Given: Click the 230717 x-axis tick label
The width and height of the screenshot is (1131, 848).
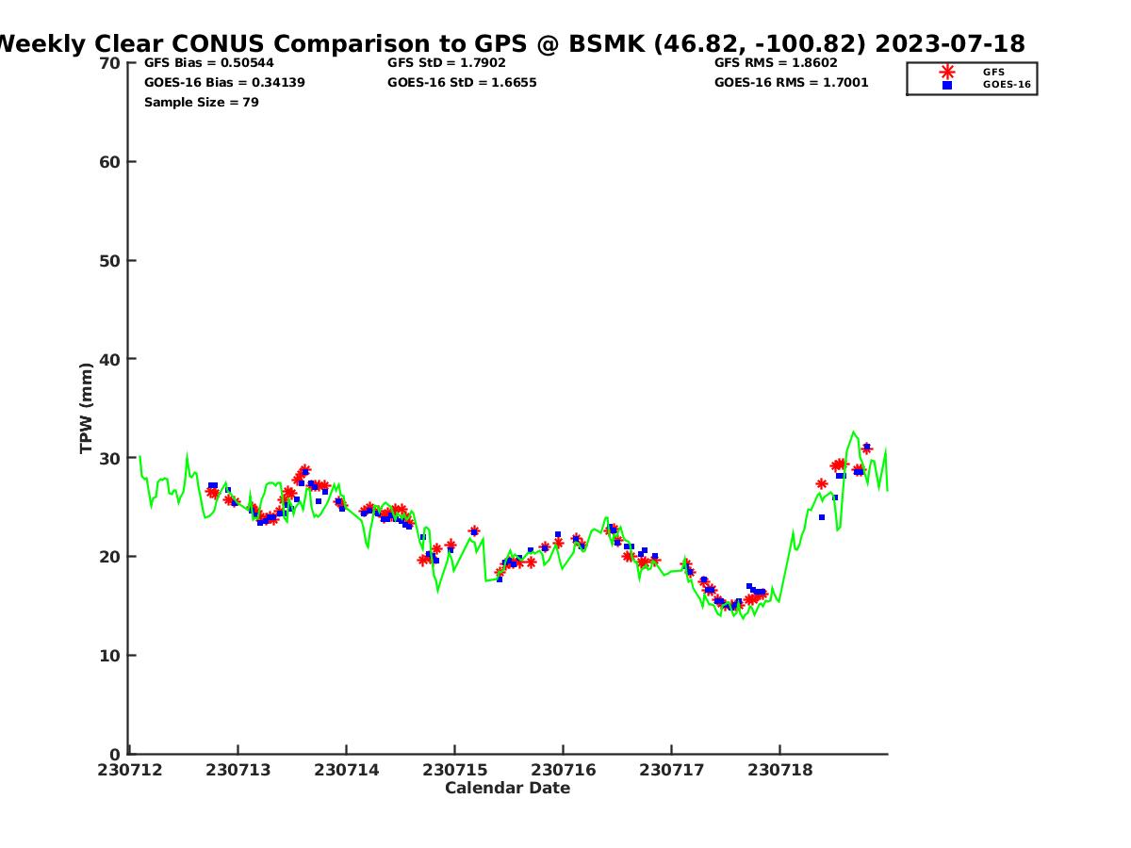Looking at the screenshot, I should 672,770.
